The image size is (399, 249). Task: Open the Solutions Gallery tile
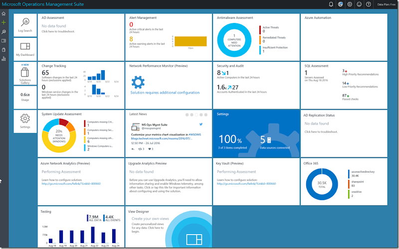(25, 73)
